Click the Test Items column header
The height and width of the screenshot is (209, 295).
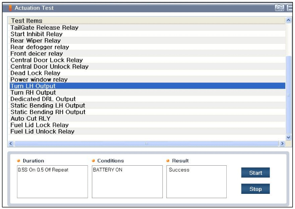pyautogui.click(x=26, y=21)
